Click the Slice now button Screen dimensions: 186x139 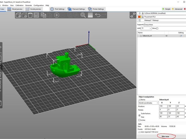165,136
